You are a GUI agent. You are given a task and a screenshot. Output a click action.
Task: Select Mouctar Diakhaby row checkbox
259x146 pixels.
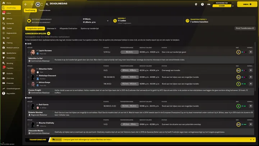point(28,124)
